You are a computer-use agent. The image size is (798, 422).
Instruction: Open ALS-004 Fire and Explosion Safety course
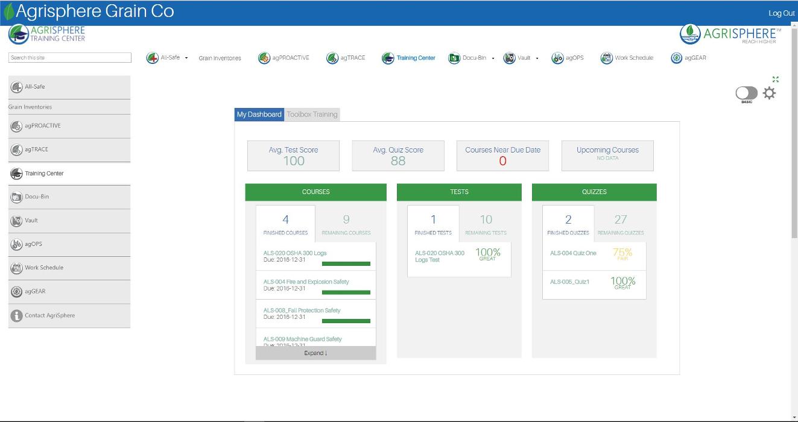pos(306,282)
